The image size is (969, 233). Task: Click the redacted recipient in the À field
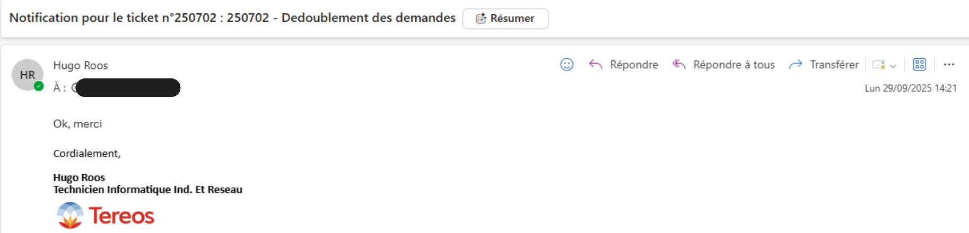(127, 88)
